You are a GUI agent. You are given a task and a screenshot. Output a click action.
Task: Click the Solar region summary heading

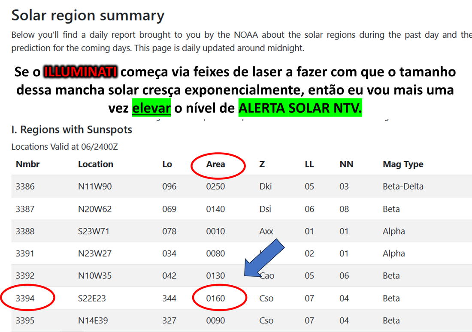tap(88, 15)
